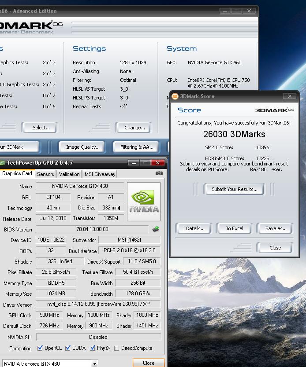Click the Release Date Jul 12, 2010 field
The width and height of the screenshot is (306, 367).
[x=53, y=218]
